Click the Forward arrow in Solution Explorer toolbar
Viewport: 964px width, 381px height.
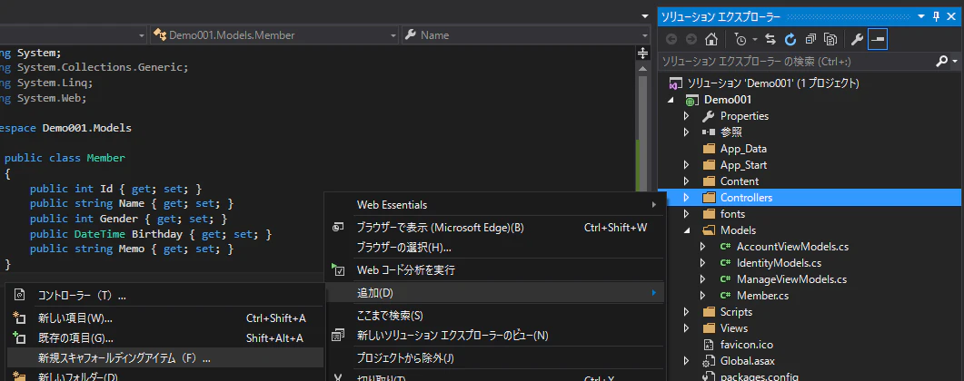pyautogui.click(x=691, y=39)
